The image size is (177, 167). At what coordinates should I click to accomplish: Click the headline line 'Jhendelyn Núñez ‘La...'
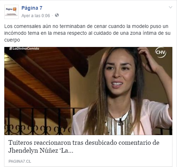tap(41, 151)
